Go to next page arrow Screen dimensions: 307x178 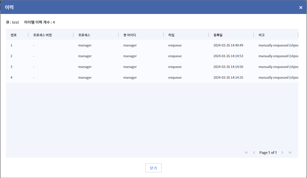click(282, 152)
